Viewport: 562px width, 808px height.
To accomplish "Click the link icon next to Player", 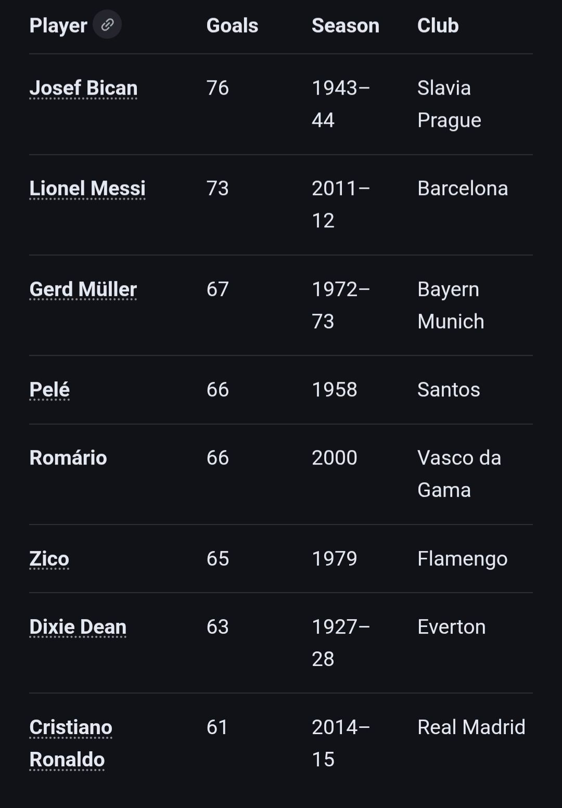I will [x=107, y=24].
